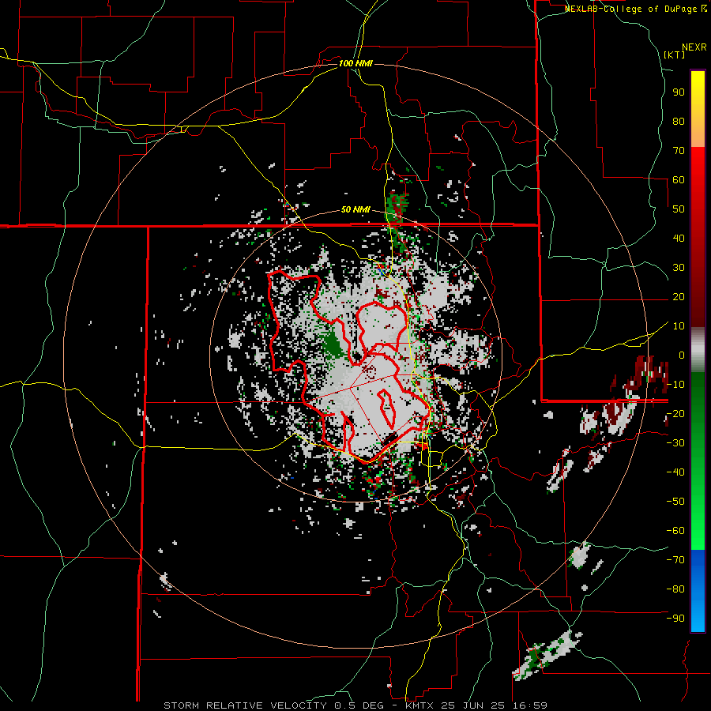The height and width of the screenshot is (711, 711).
Task: Click the "-80" scale value
Action: [x=675, y=589]
